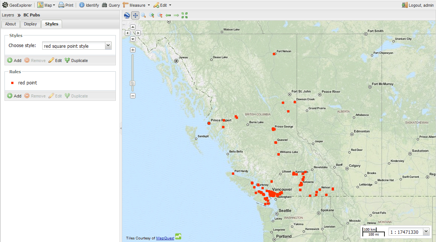Click the zoom out magnifier icon

coord(160,15)
